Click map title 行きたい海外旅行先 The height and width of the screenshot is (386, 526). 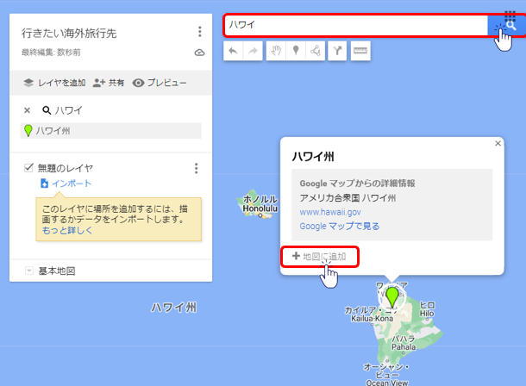(x=69, y=33)
